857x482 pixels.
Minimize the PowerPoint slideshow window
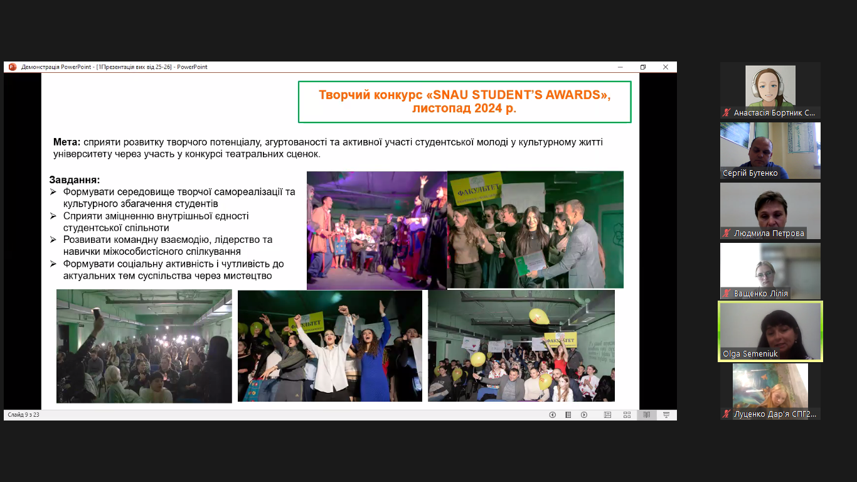pyautogui.click(x=620, y=67)
